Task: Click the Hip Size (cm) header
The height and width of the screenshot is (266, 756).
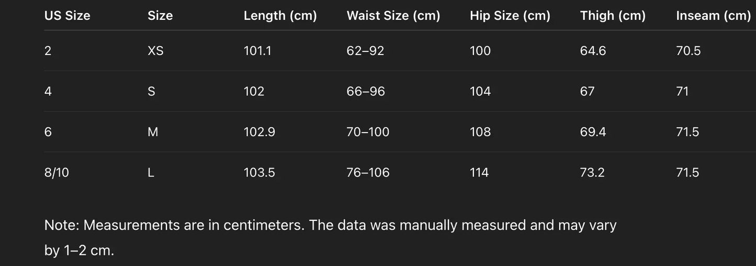Action: 510,16
